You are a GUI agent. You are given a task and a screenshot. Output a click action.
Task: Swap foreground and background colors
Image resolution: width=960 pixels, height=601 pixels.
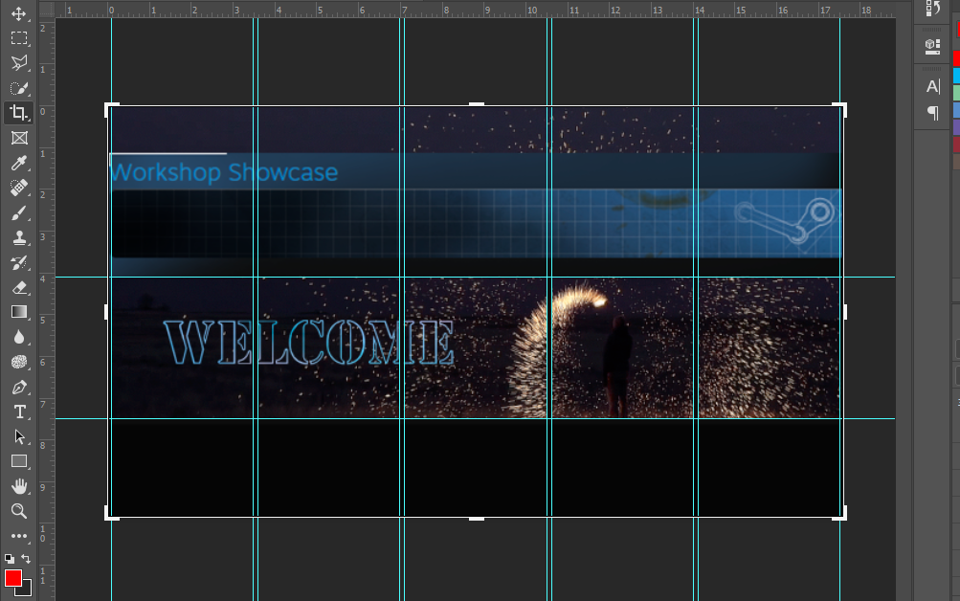pyautogui.click(x=26, y=558)
